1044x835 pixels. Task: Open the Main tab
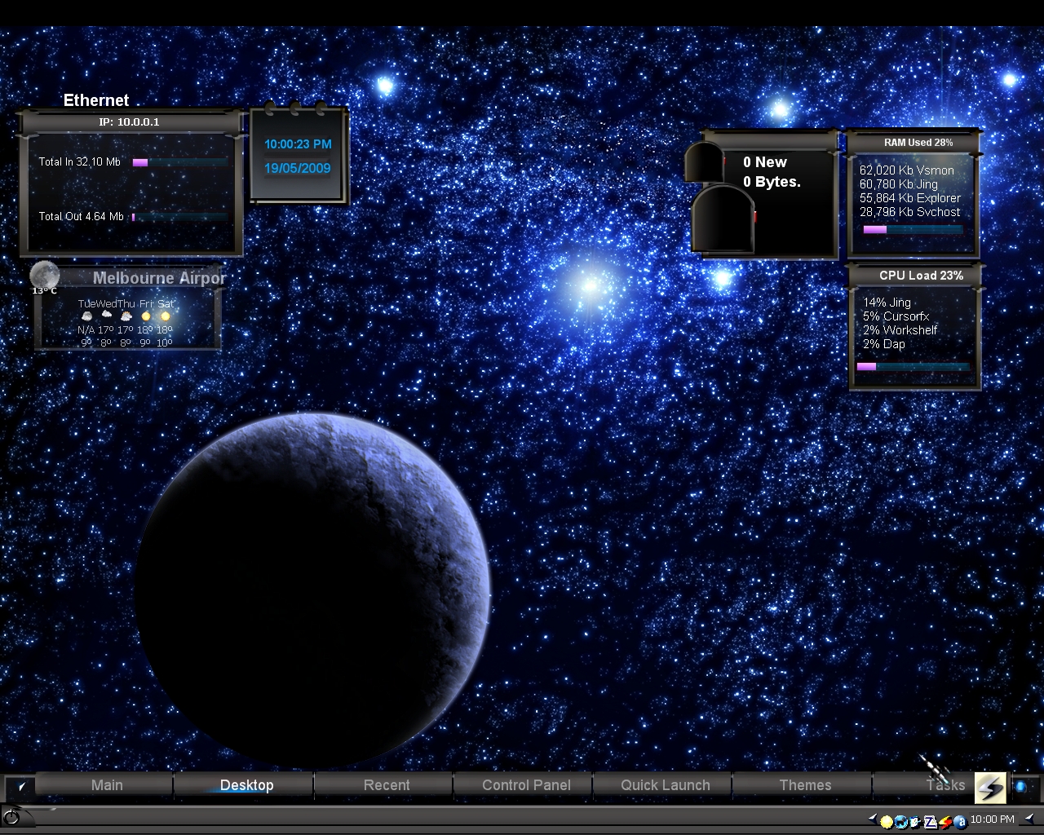tap(107, 785)
